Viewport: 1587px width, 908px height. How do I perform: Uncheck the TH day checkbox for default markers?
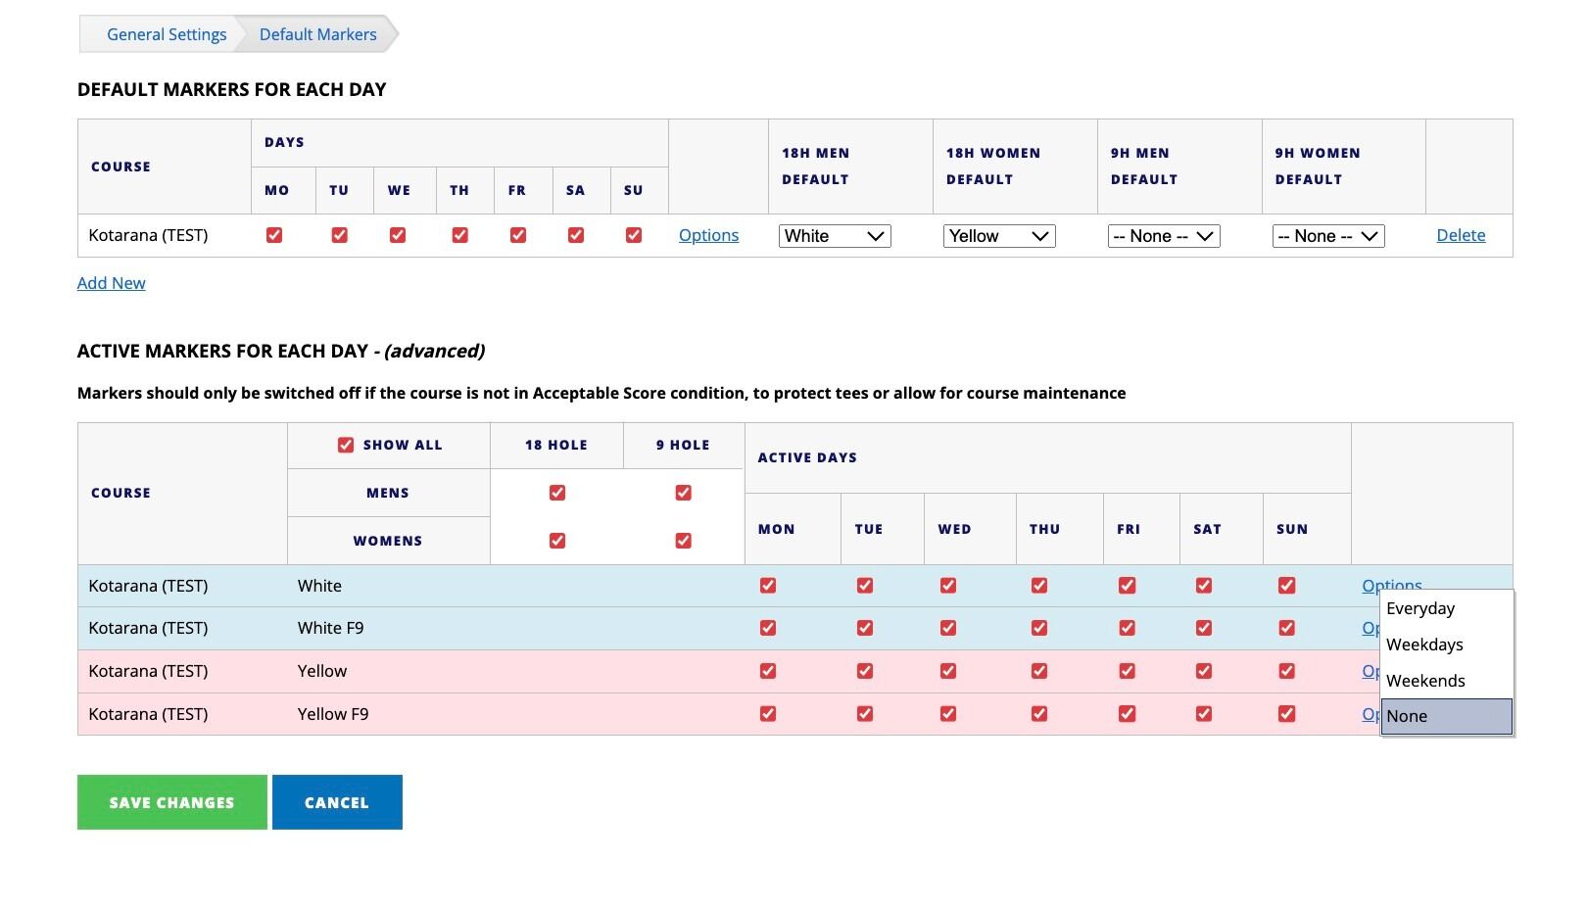coord(459,235)
